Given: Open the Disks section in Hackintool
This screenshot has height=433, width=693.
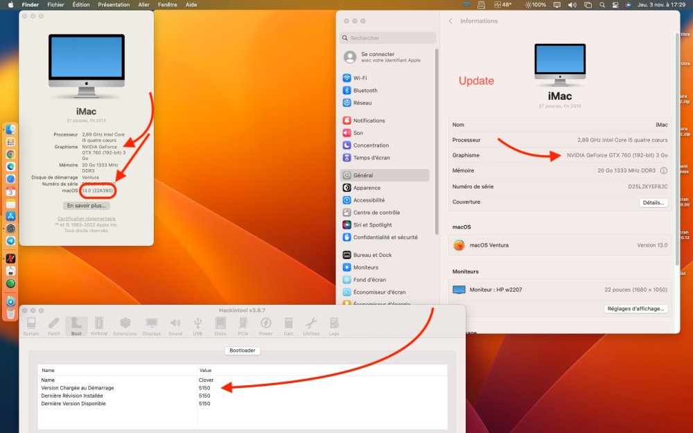Looking at the screenshot, I should 220,326.
